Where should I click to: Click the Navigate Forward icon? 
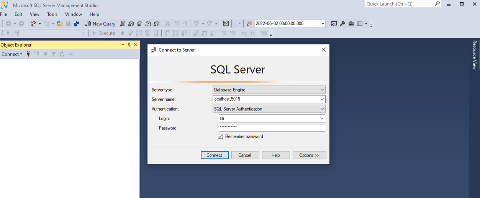click(21, 24)
